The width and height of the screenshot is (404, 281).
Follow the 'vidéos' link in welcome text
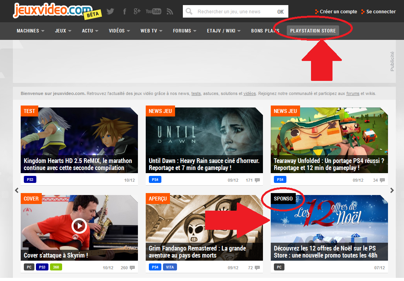pyautogui.click(x=249, y=93)
